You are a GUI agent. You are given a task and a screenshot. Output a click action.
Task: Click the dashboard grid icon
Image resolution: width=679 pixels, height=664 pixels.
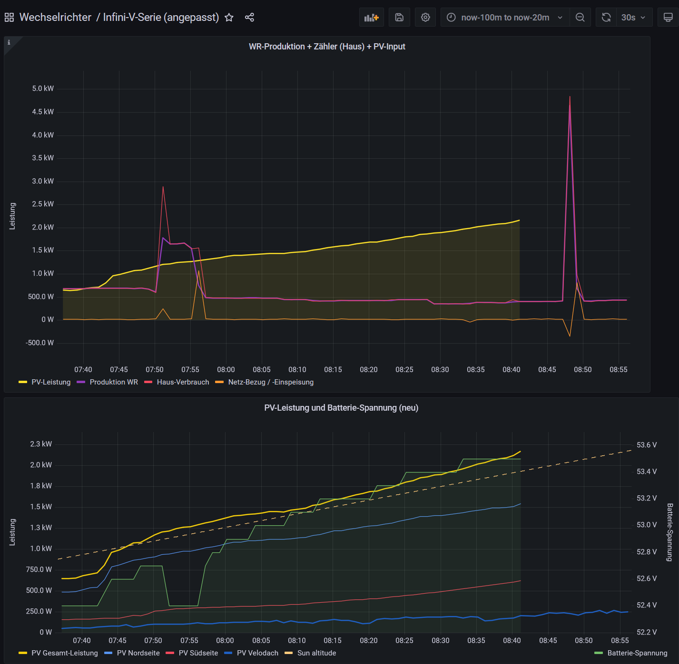(x=9, y=18)
